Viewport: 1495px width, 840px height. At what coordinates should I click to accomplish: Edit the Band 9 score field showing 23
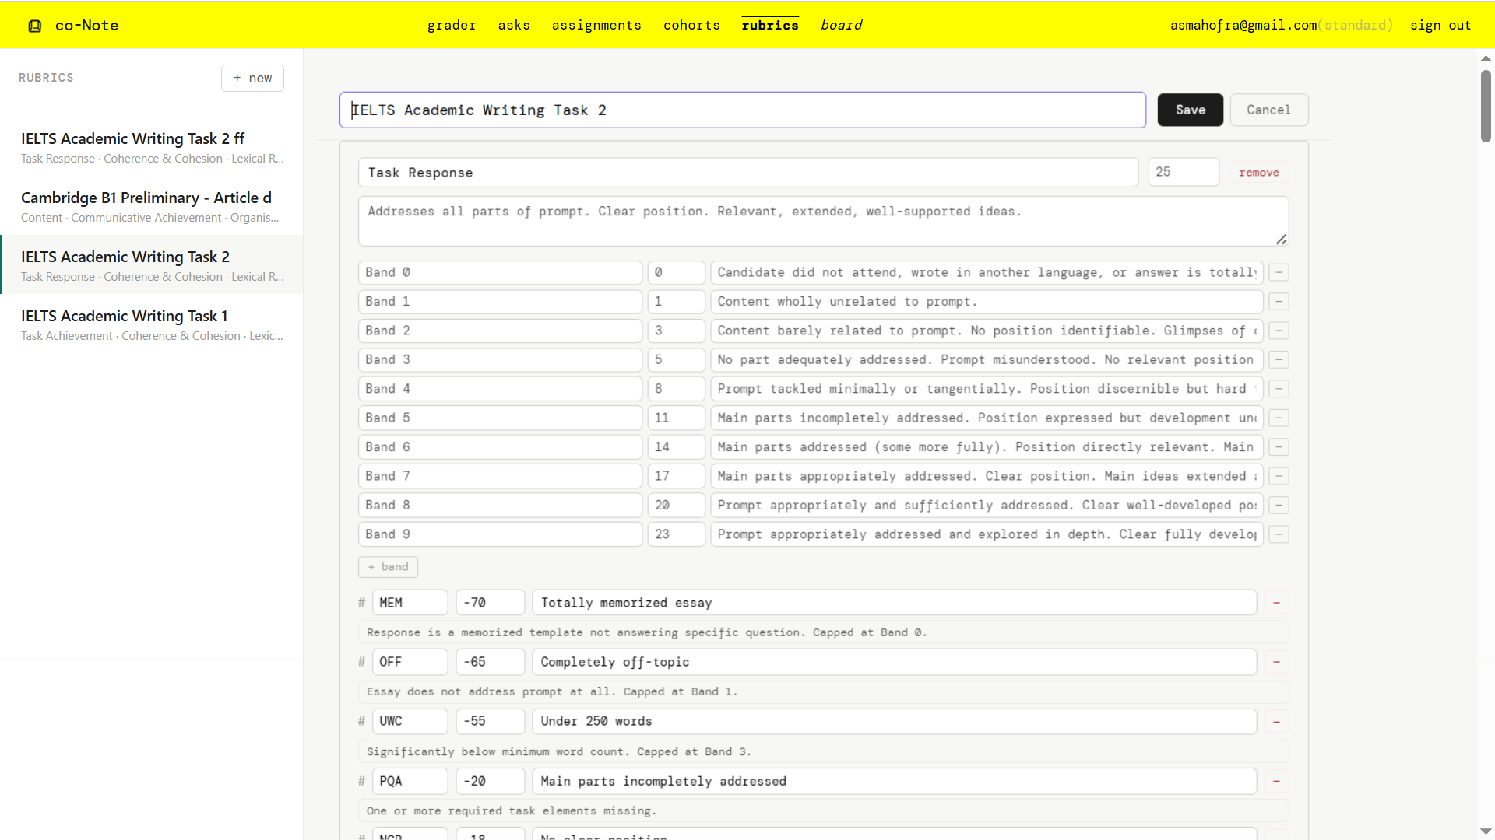tap(676, 534)
